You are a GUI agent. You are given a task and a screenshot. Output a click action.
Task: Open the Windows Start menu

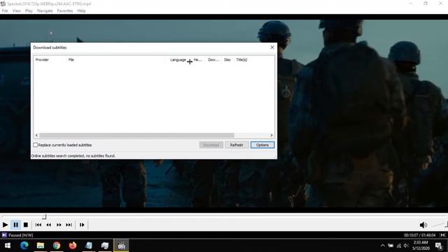[x=8, y=246]
